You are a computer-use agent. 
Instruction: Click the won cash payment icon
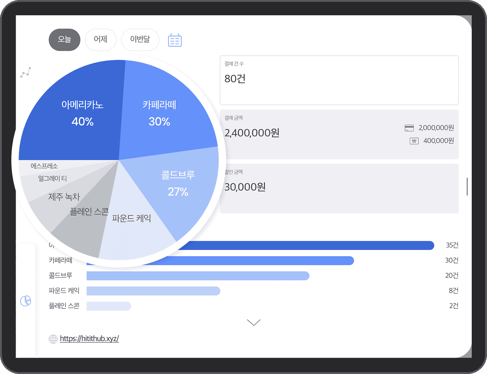[x=414, y=141]
